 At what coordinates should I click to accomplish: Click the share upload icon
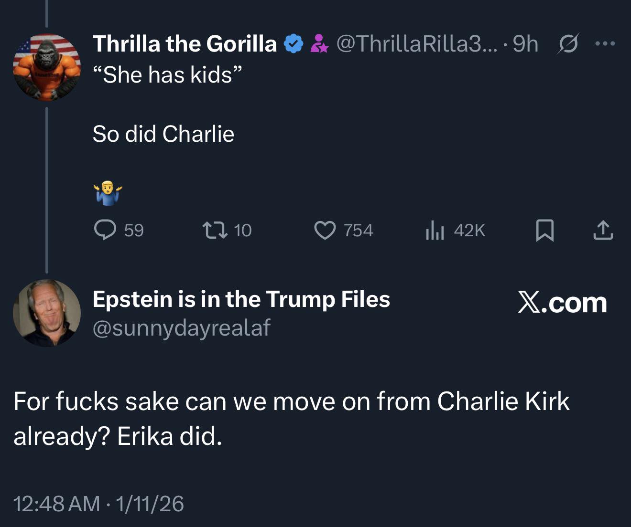[x=603, y=230]
